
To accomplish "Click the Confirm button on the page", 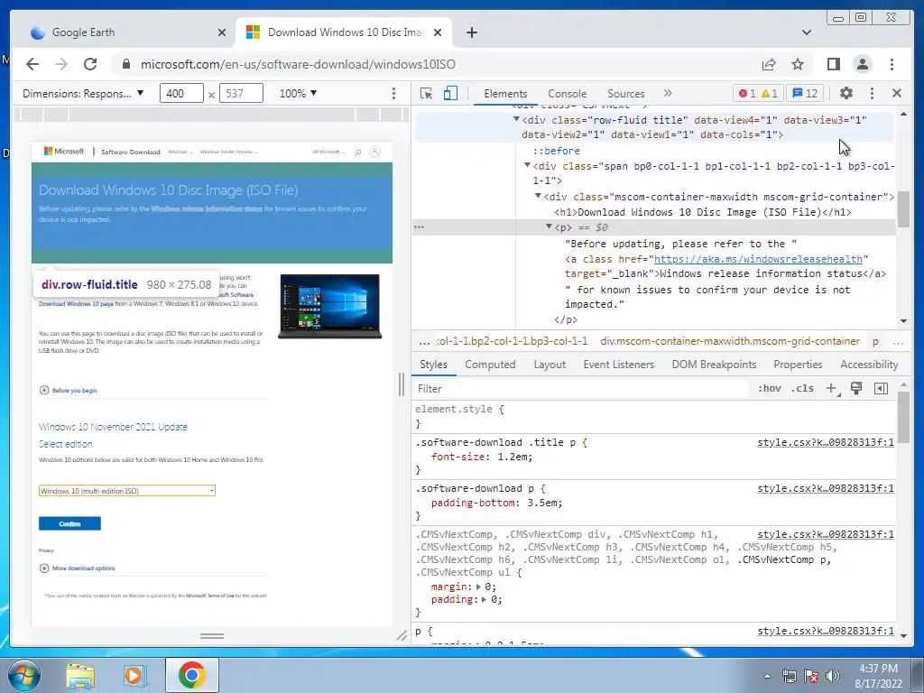I will pos(69,523).
